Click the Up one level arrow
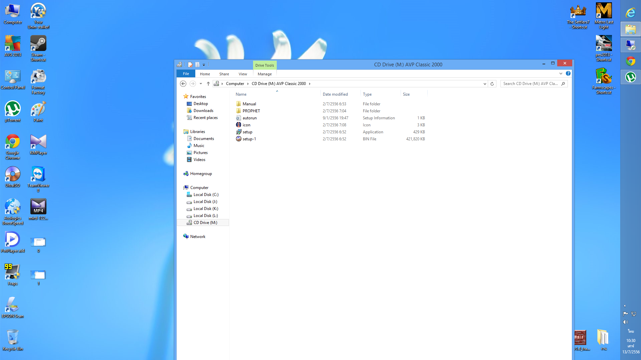This screenshot has width=641, height=360. [208, 84]
